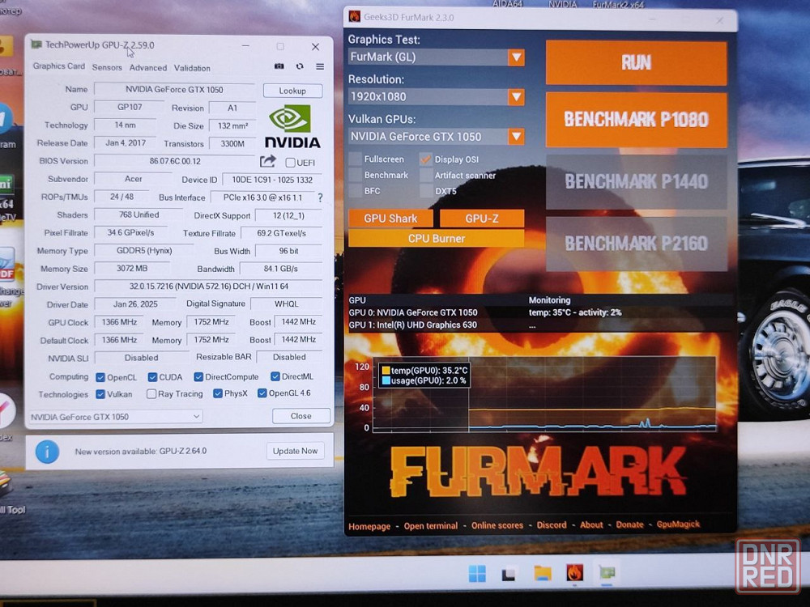Toggle the PhysX checkbox
Viewport: 810px width, 607px height.
(x=217, y=393)
